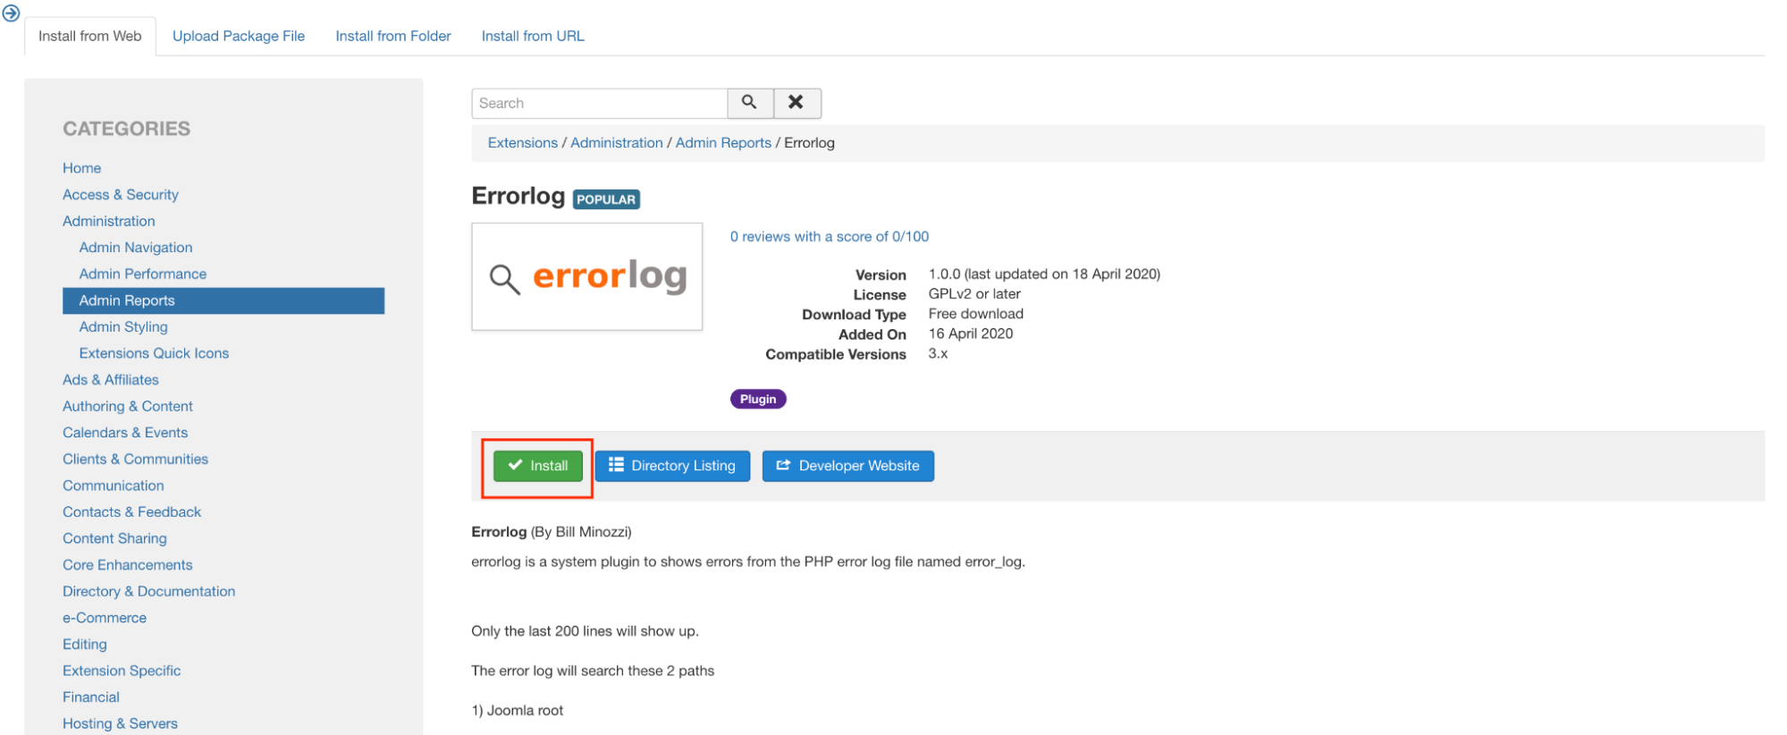The height and width of the screenshot is (735, 1787).
Task: Click the Errorlog (By Bill Minozzi) line
Action: [552, 532]
